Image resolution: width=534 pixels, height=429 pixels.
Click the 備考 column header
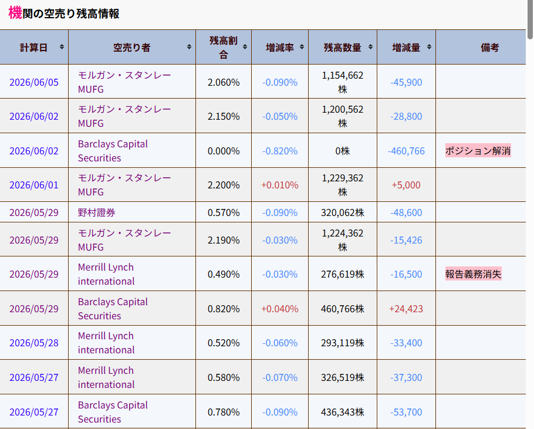490,48
